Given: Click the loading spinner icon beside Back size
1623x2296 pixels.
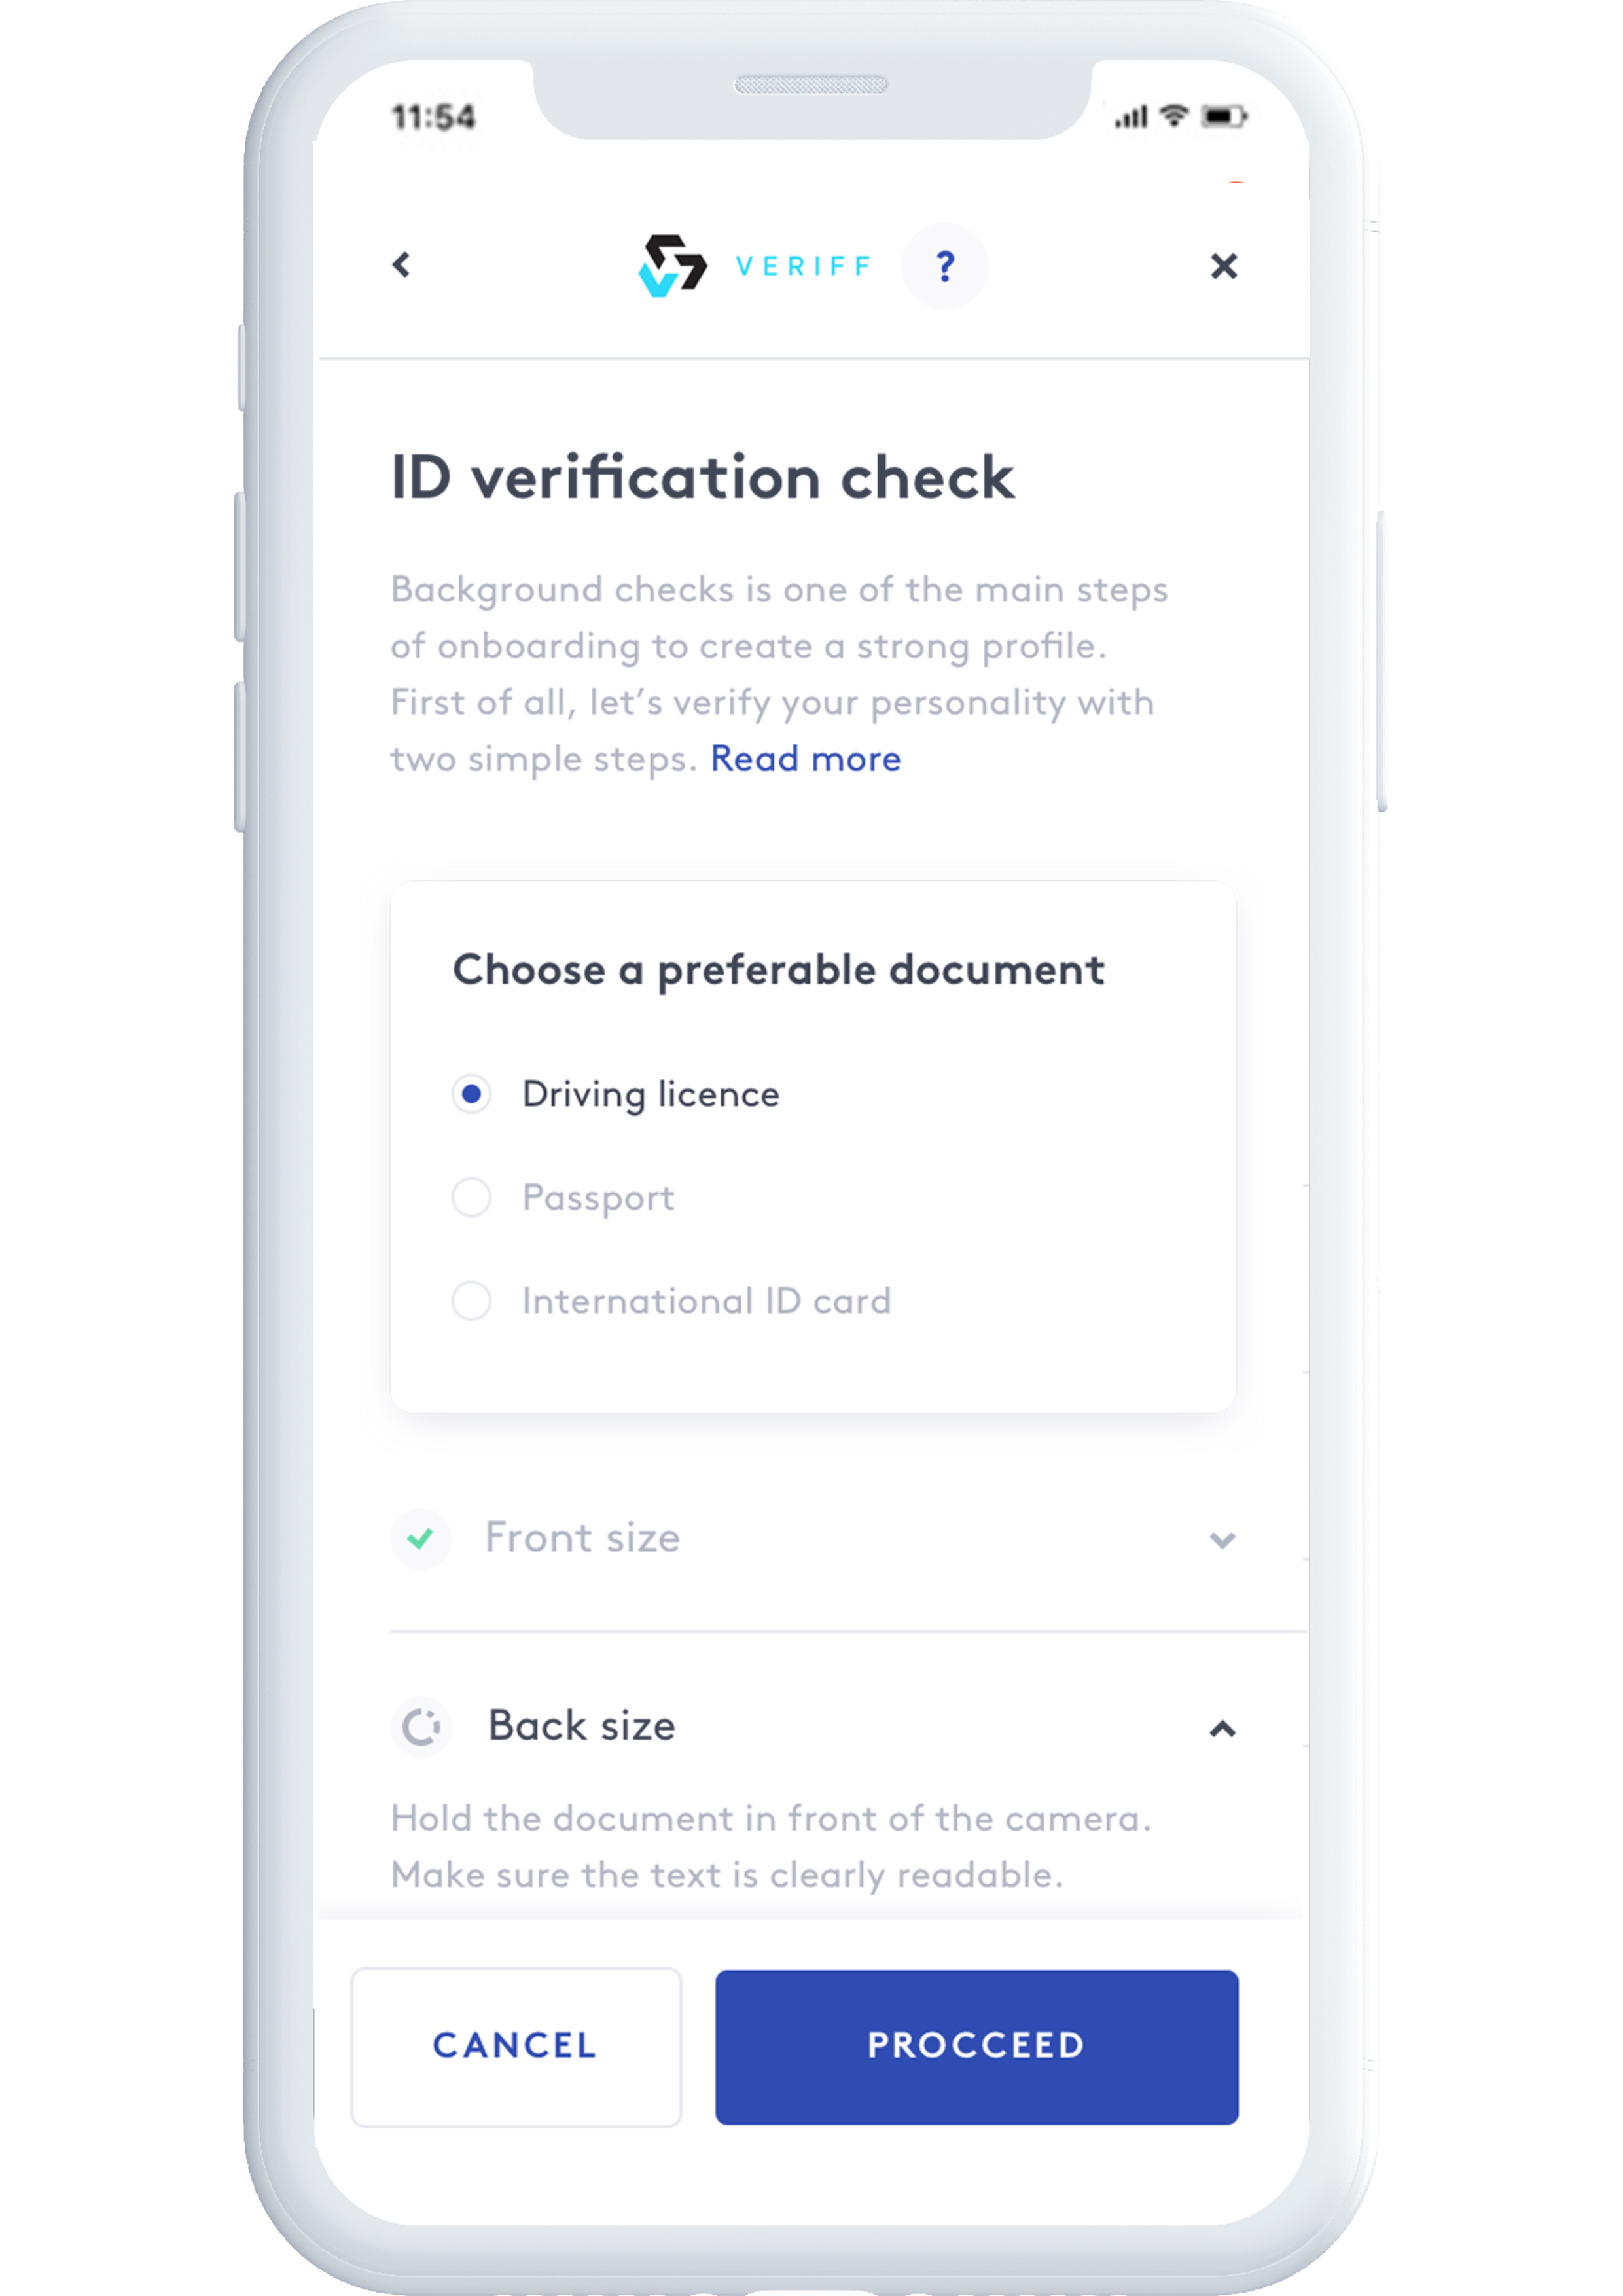Looking at the screenshot, I should coord(421,1726).
